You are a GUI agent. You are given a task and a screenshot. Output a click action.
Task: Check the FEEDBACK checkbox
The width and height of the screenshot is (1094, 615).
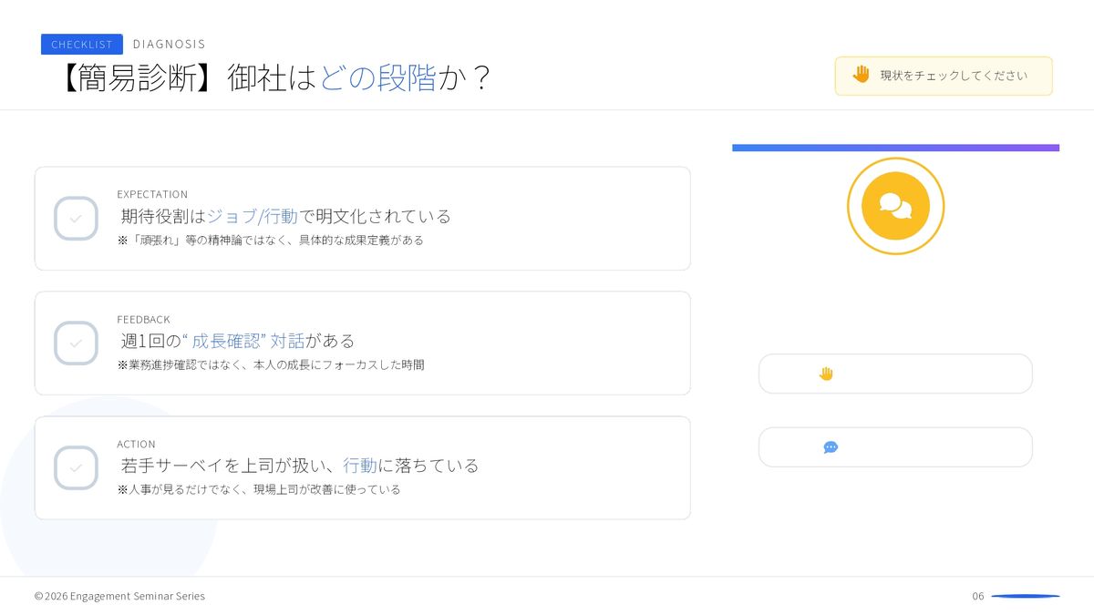(x=76, y=343)
